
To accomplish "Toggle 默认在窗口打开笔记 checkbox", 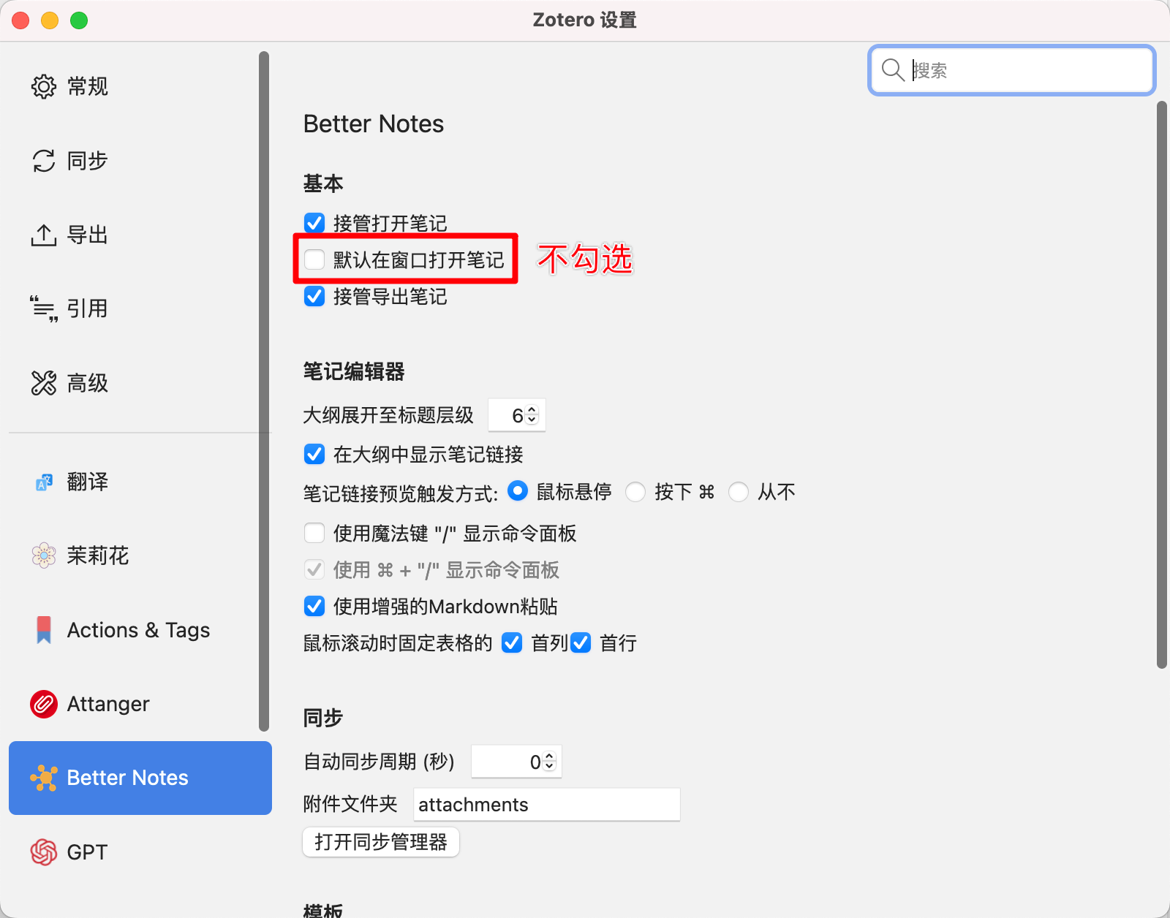I will tap(314, 259).
